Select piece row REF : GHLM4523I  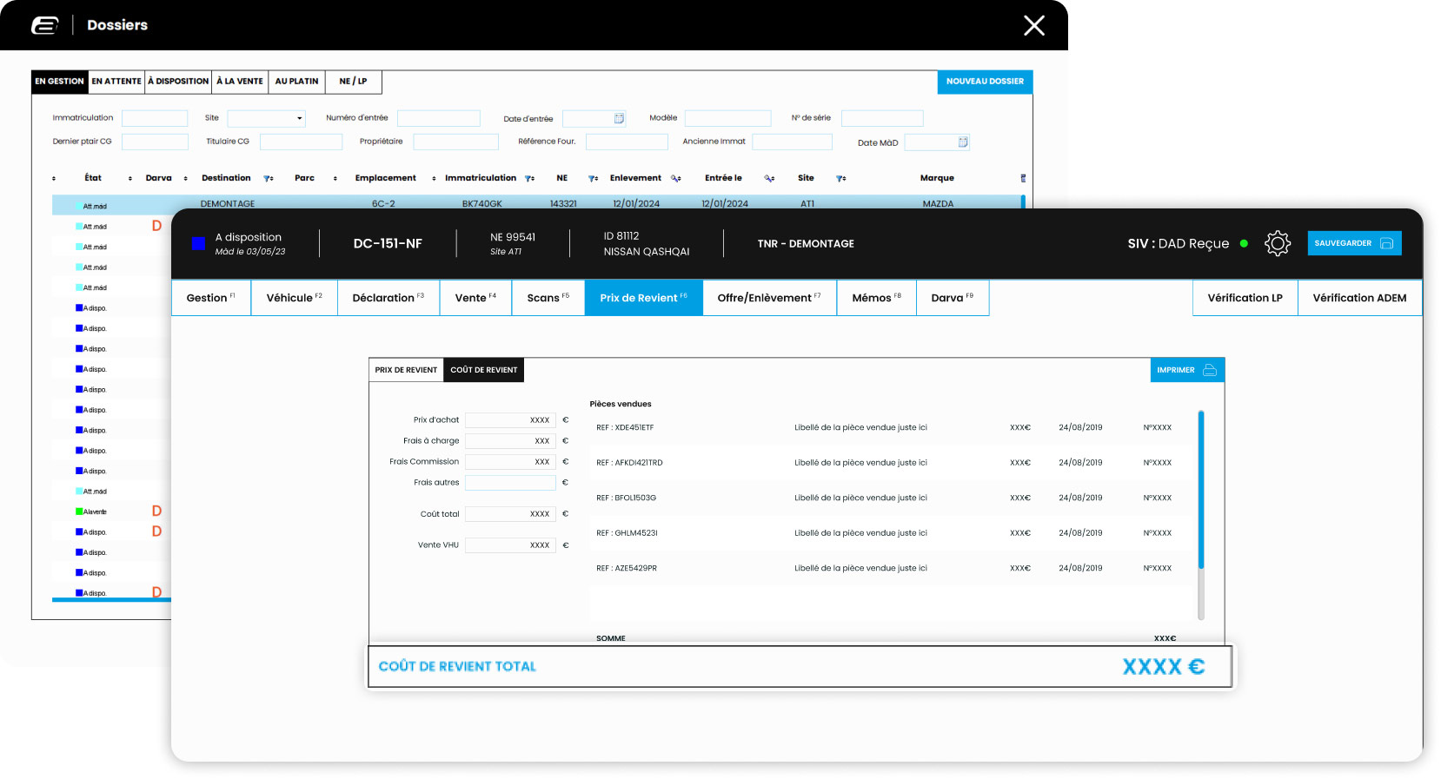[893, 533]
